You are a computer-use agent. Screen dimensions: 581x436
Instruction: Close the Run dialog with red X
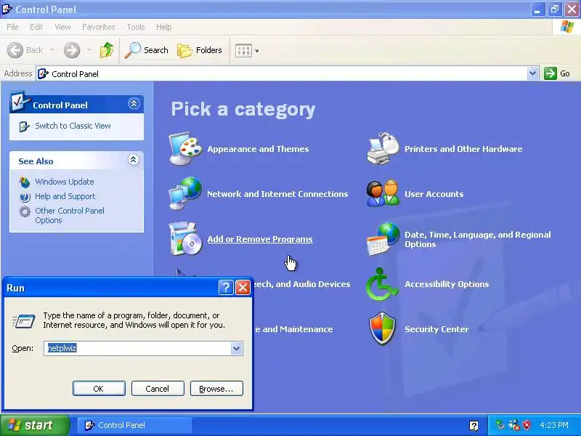coord(243,287)
